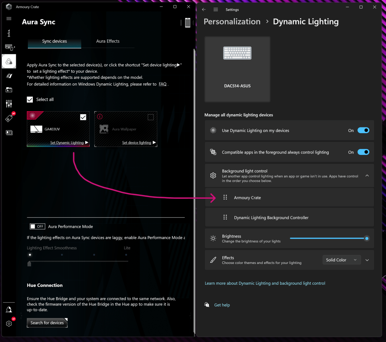Open the user profile icon in sidebar
This screenshot has height=342, width=386.
pyautogui.click(x=9, y=310)
